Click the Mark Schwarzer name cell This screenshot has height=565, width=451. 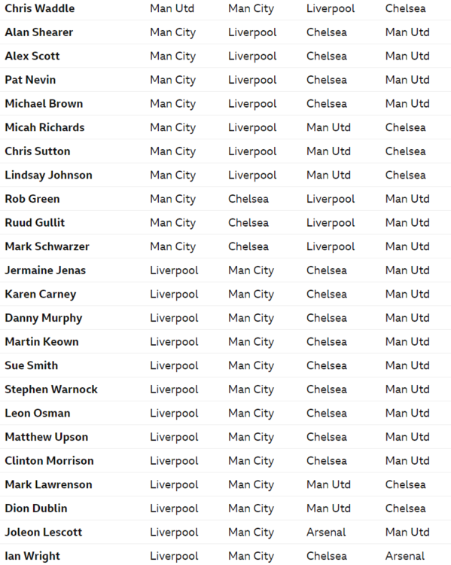click(47, 246)
